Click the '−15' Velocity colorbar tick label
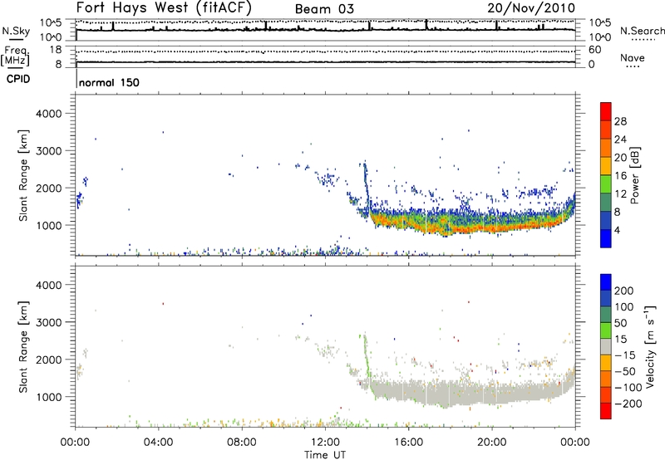This screenshot has width=665, height=460. [x=625, y=355]
